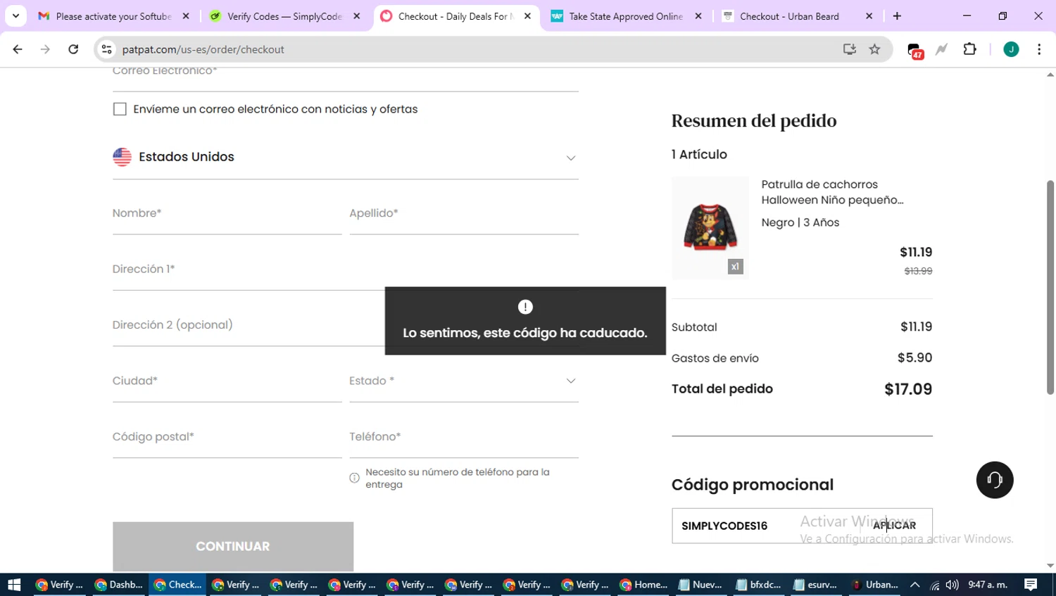The image size is (1056, 596).
Task: Open the volume tray icon
Action: (952, 585)
